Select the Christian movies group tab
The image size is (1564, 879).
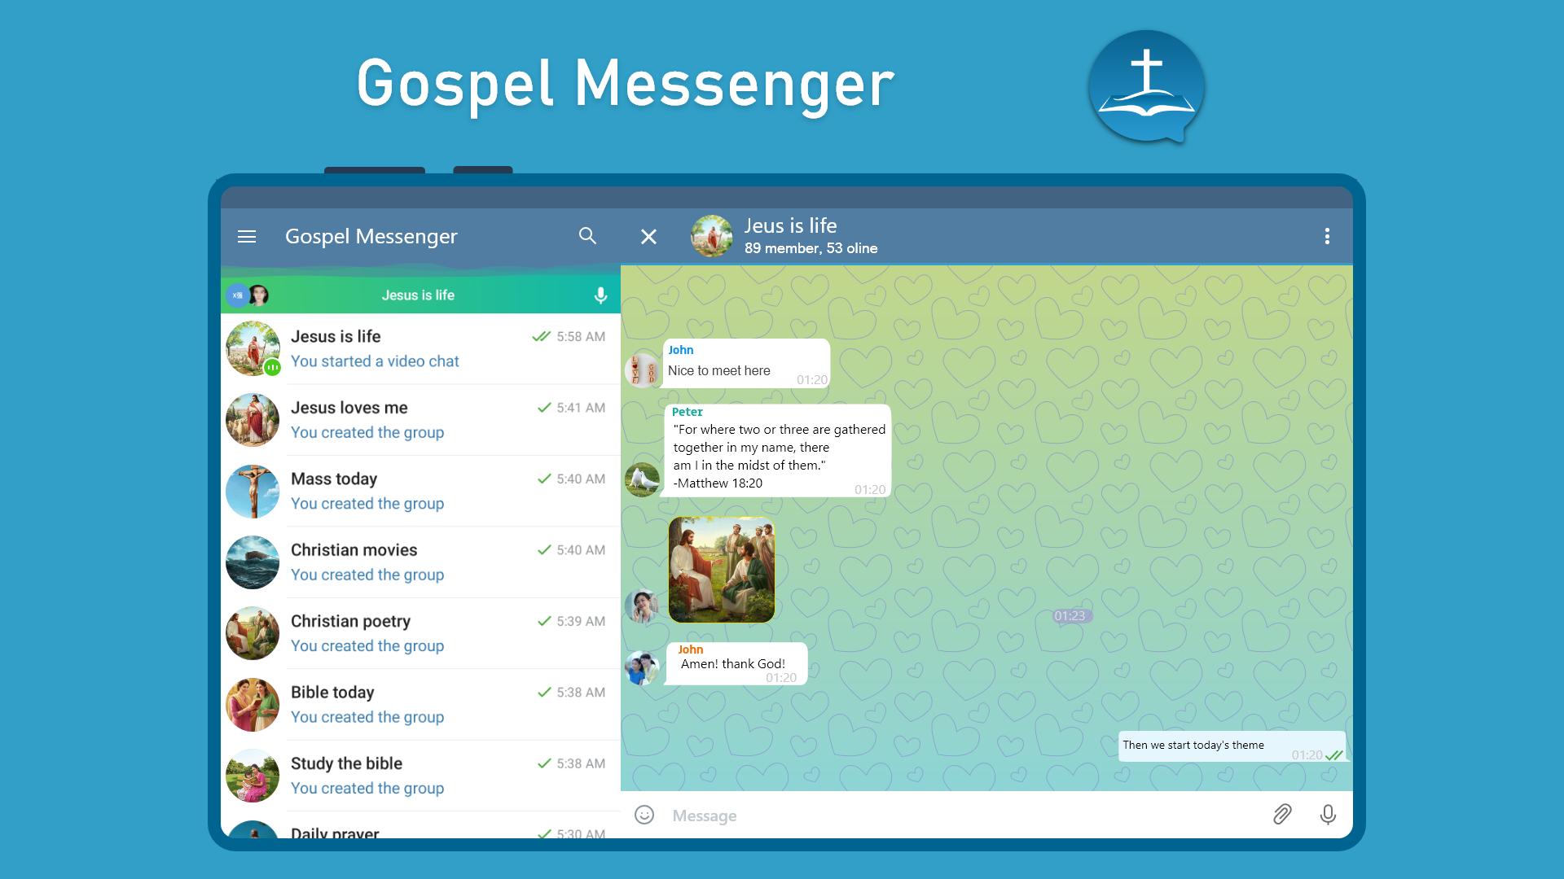pos(418,562)
